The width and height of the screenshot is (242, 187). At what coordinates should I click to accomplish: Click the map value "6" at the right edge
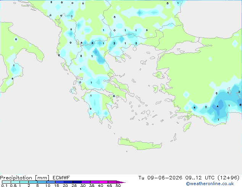pyautogui.click(x=240, y=105)
